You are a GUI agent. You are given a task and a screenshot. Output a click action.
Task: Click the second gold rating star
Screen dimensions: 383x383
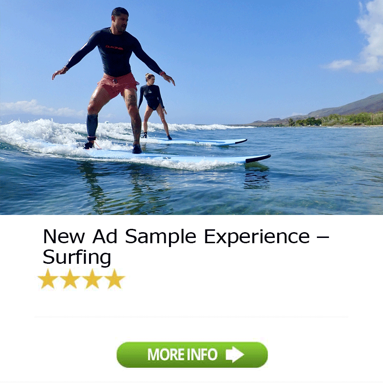(x=70, y=279)
